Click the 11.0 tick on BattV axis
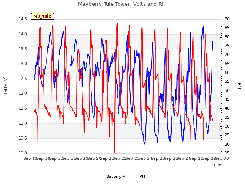 tap(23, 123)
